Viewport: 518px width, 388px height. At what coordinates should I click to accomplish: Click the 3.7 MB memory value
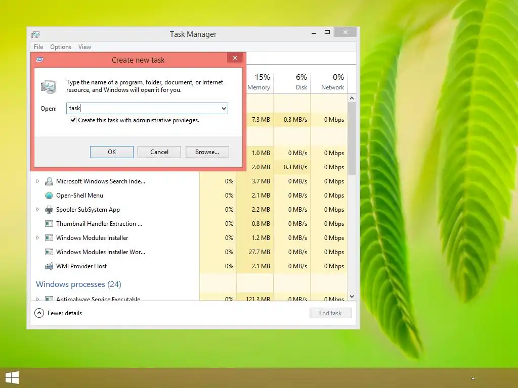[261, 181]
